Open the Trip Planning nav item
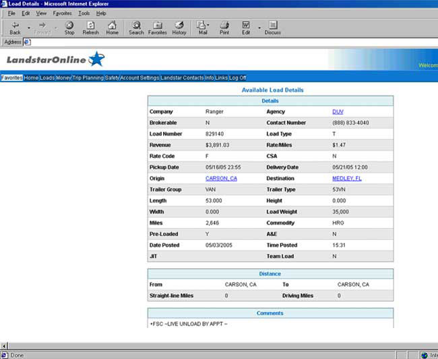 (x=88, y=78)
